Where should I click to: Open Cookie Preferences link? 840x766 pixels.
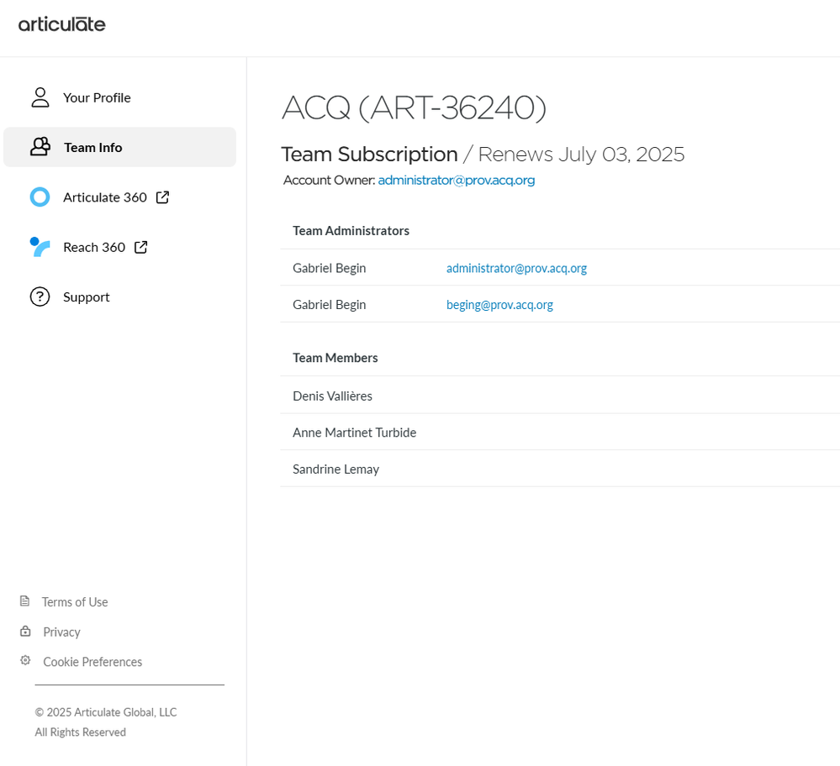click(x=92, y=662)
